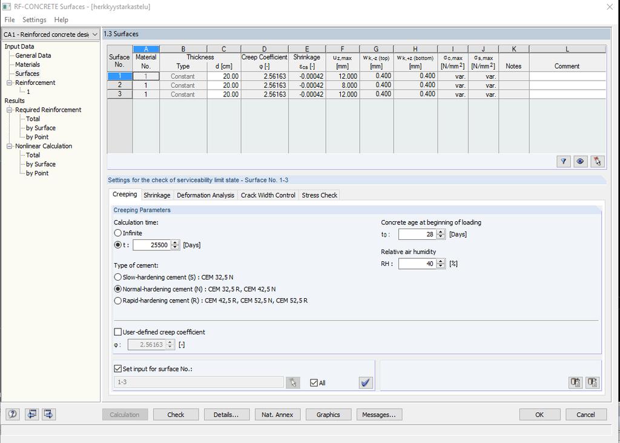The image size is (620, 443).
Task: Toggle the All surfaces checkbox
Action: click(x=314, y=383)
